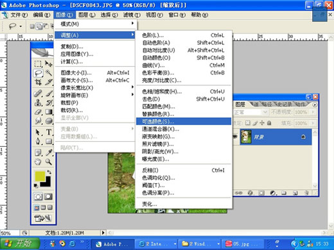This screenshot has height=250, width=334.
Task: Click the 开始 Start button
Action: [x=20, y=244]
